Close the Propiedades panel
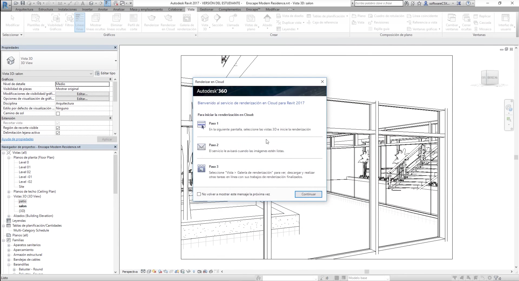The image size is (519, 281). tap(115, 48)
